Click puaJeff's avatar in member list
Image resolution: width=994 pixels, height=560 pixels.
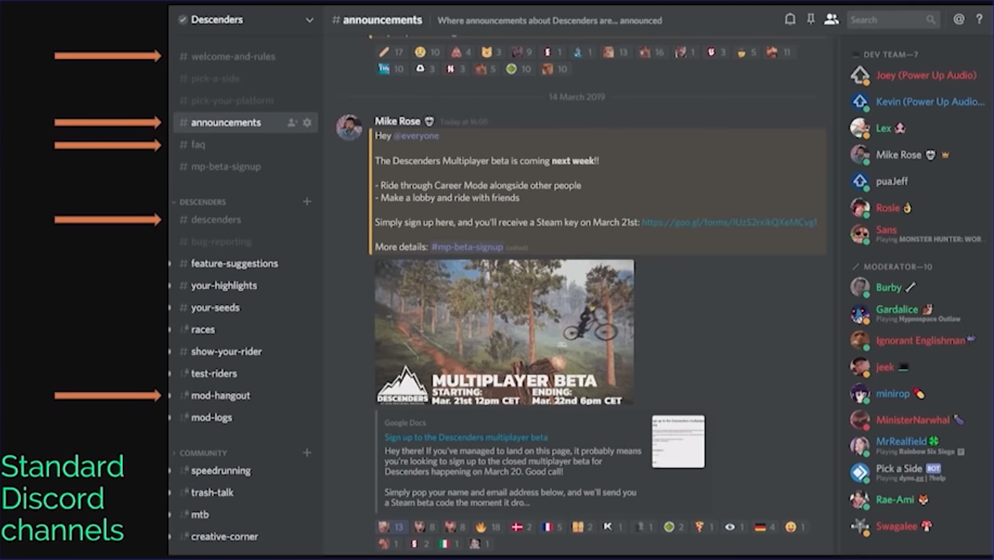point(860,181)
